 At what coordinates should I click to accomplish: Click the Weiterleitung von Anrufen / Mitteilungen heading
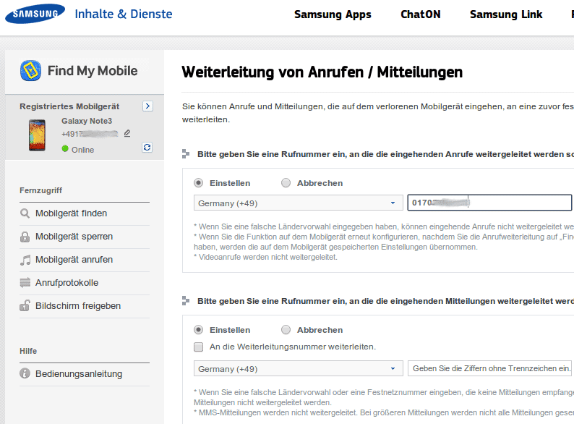pos(322,72)
